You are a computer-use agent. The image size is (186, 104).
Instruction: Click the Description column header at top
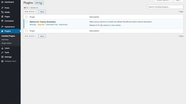(x=94, y=17)
